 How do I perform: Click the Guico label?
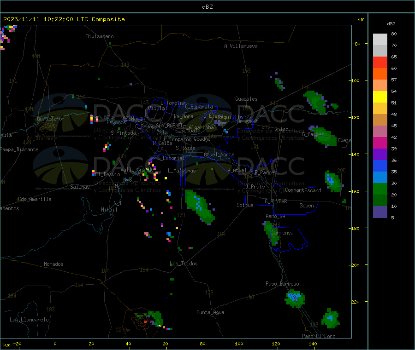pyautogui.click(x=281, y=129)
